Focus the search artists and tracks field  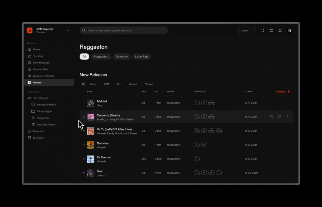(x=124, y=30)
